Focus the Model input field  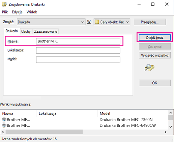78,60
